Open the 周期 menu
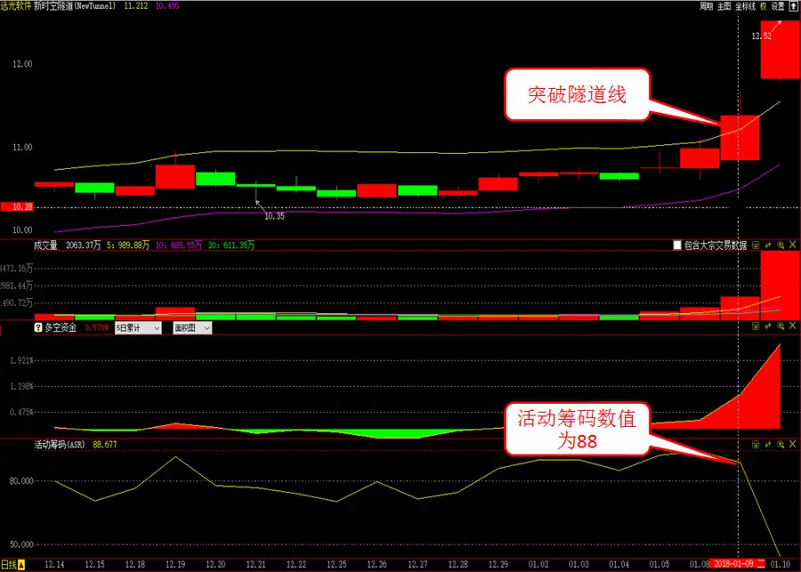The image size is (801, 572). [706, 5]
